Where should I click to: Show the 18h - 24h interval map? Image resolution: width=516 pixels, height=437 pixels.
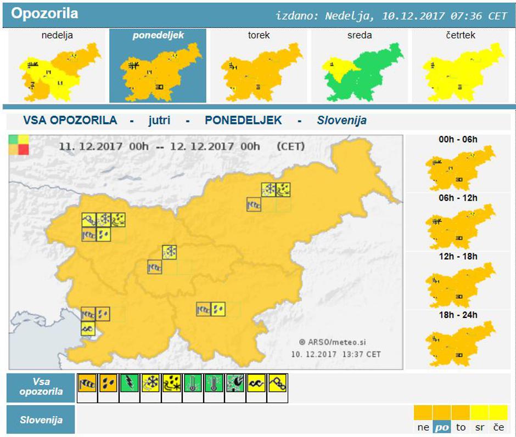[x=458, y=339]
